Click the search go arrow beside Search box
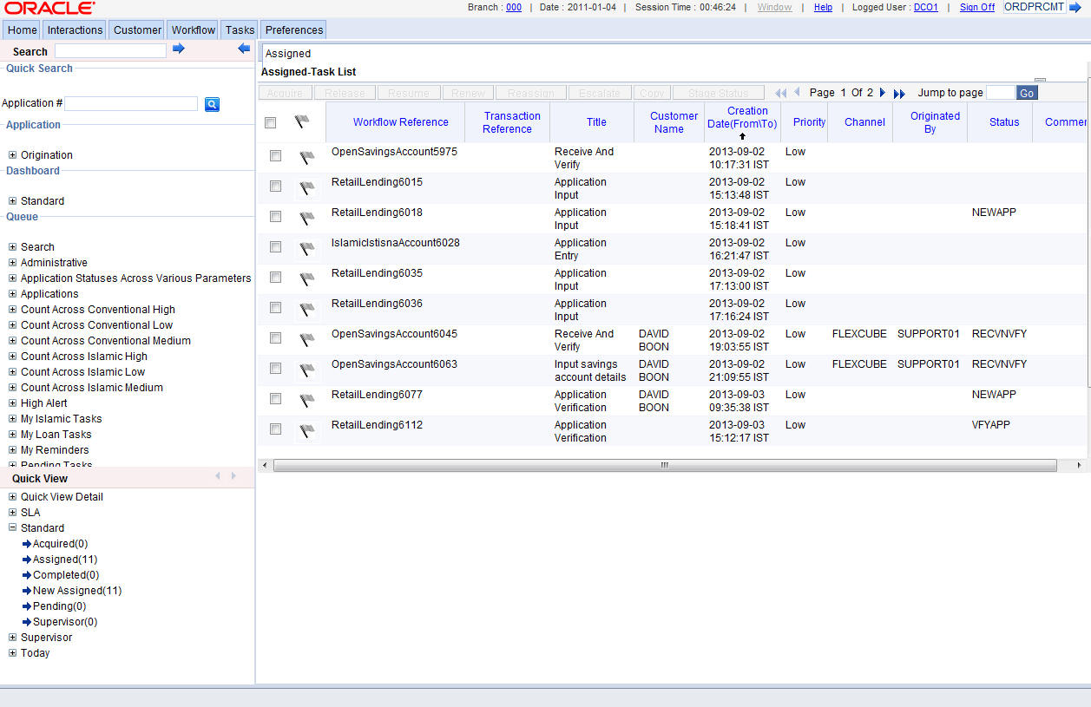Viewport: 1091px width, 707px height. pyautogui.click(x=179, y=49)
